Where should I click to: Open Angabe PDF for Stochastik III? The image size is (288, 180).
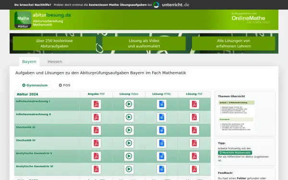point(96,130)
